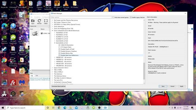Click the Refresh icon in RPCS3 toolbar
The image size is (196, 110).
coord(39,22)
